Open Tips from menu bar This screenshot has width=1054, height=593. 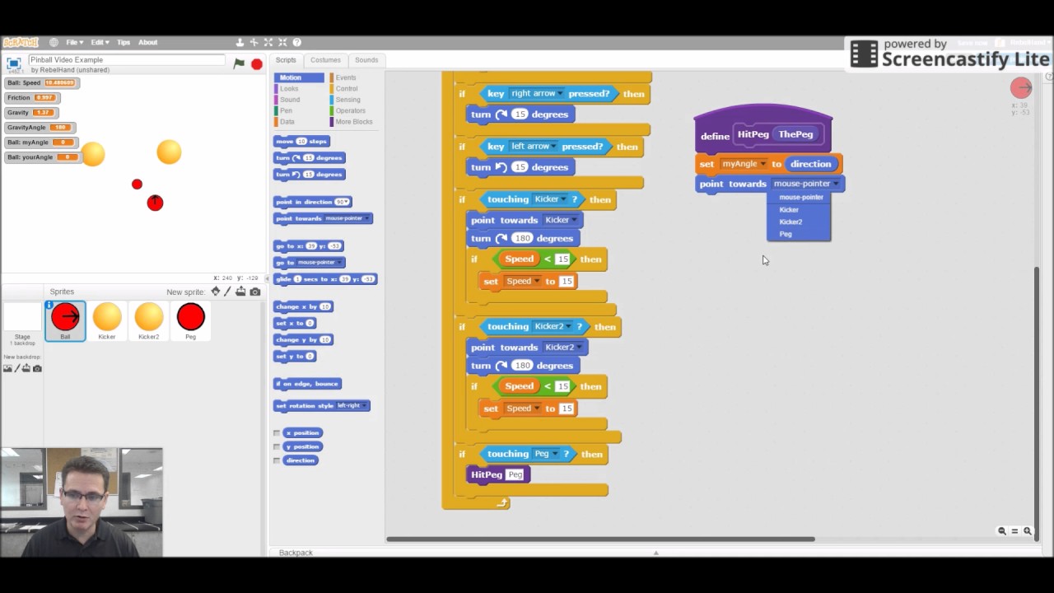[124, 43]
